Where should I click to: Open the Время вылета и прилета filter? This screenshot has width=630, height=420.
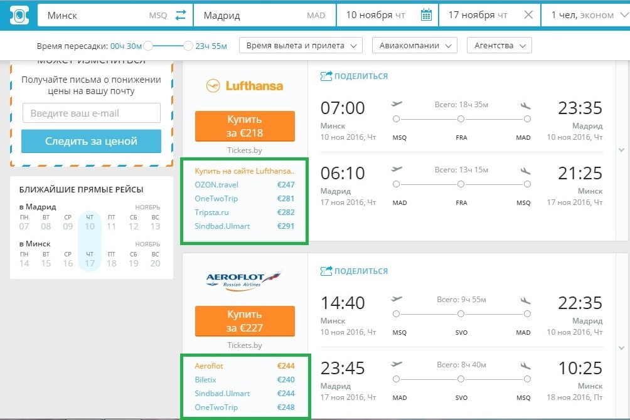(301, 45)
